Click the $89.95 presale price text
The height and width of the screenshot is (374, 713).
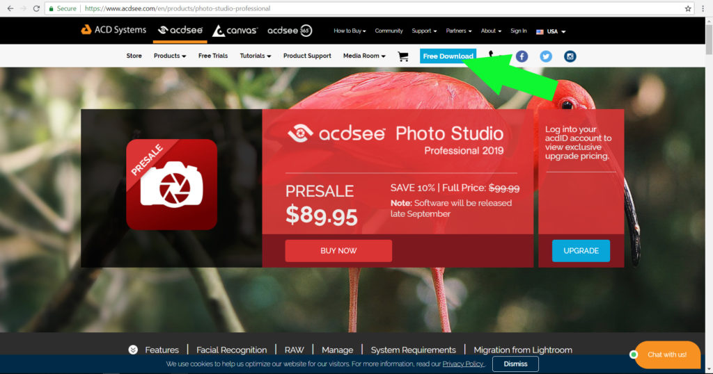[x=322, y=215]
